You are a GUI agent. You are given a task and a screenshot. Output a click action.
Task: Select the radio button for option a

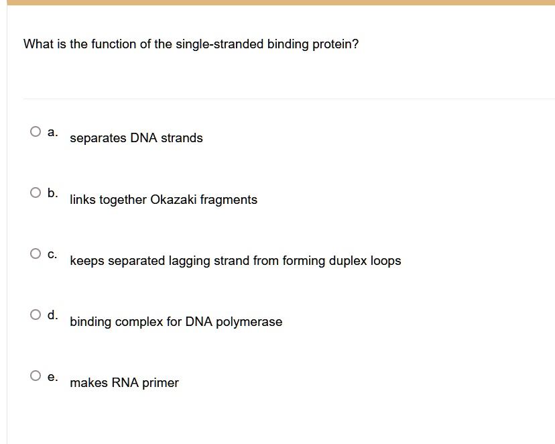coord(35,132)
